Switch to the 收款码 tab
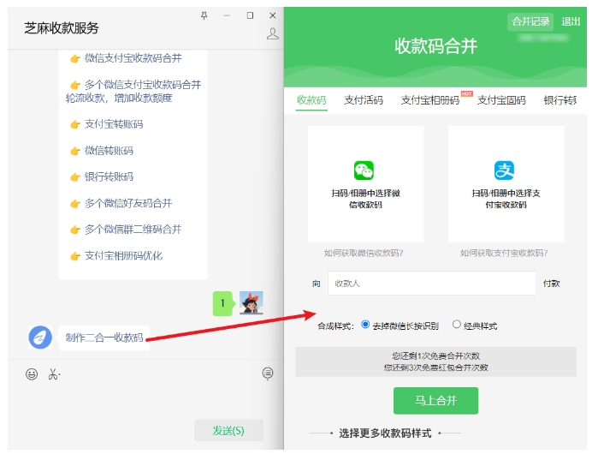 (x=311, y=100)
